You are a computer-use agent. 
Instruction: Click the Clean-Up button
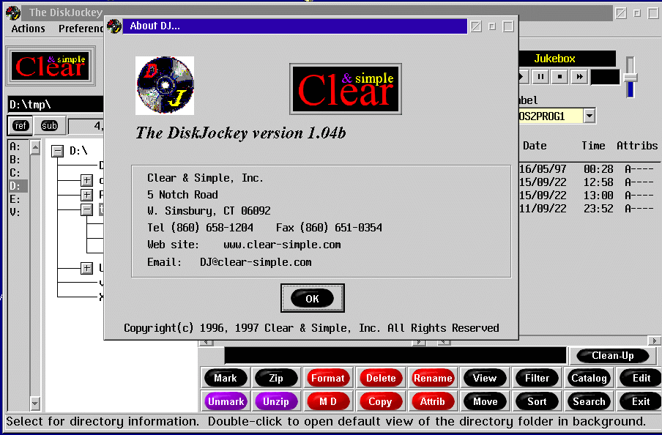coord(612,355)
